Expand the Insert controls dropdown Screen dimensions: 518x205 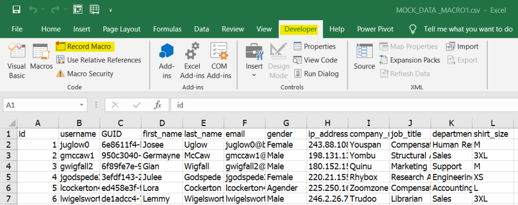click(254, 75)
